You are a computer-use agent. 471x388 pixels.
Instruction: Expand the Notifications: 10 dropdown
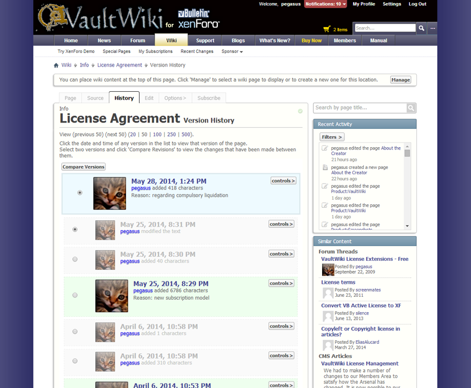(325, 4)
